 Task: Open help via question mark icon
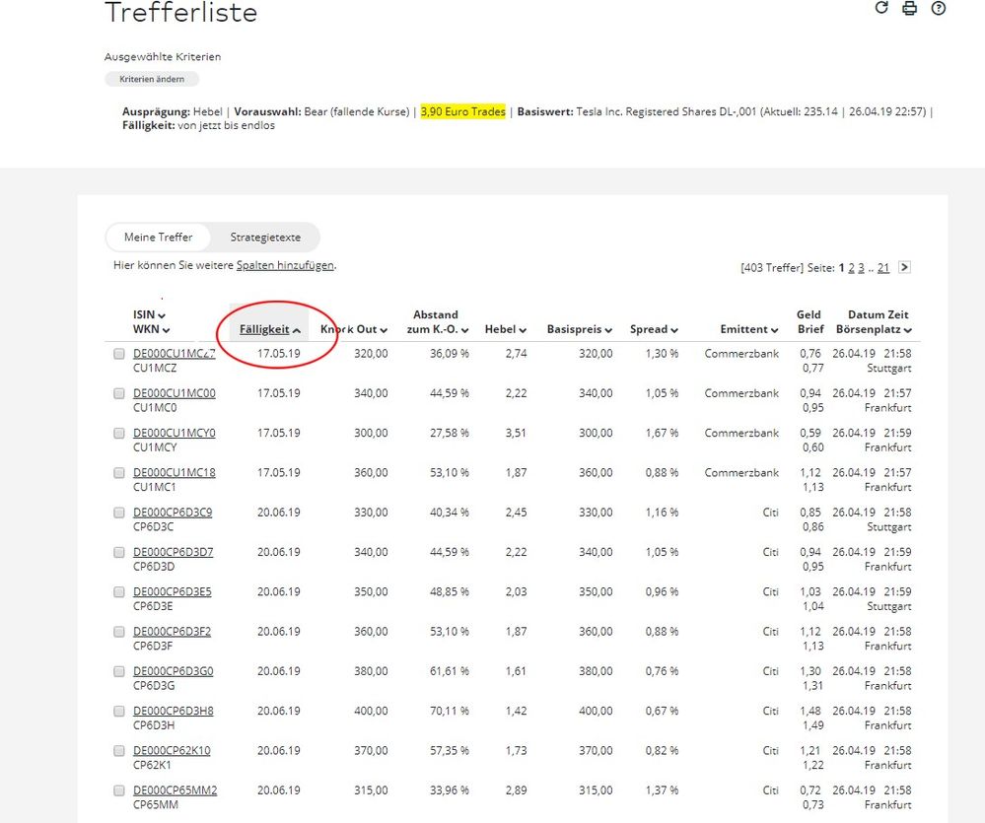pos(938,8)
